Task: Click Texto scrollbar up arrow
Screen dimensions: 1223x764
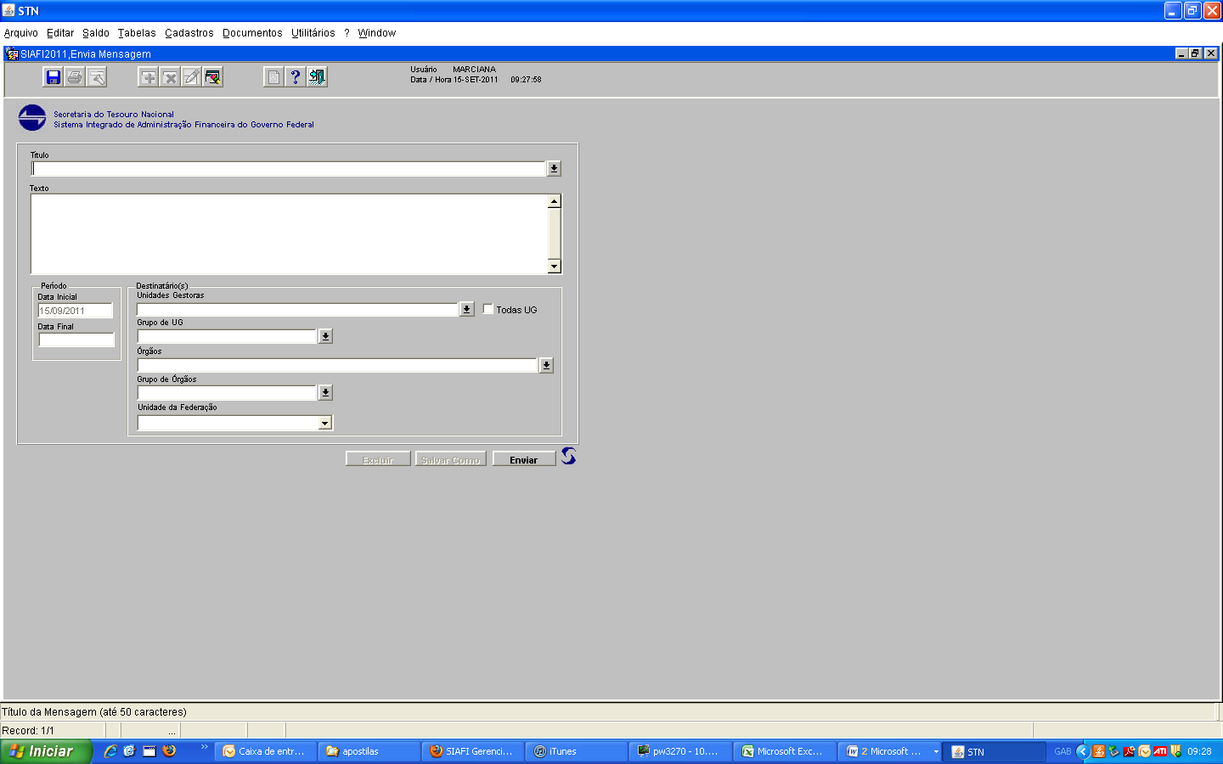Action: pos(555,201)
